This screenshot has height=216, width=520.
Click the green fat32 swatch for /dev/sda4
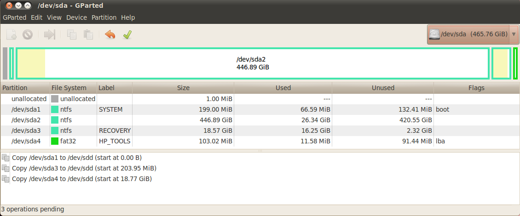pos(55,141)
